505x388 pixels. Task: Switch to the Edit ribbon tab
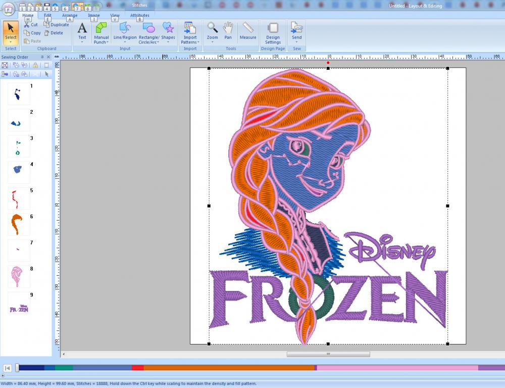point(47,15)
